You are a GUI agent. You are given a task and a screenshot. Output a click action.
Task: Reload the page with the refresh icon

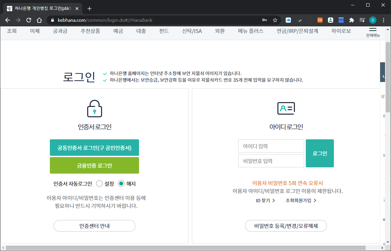pyautogui.click(x=29, y=20)
